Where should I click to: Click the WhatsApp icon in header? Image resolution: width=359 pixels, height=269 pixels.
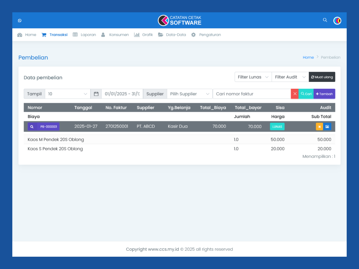(x=20, y=21)
